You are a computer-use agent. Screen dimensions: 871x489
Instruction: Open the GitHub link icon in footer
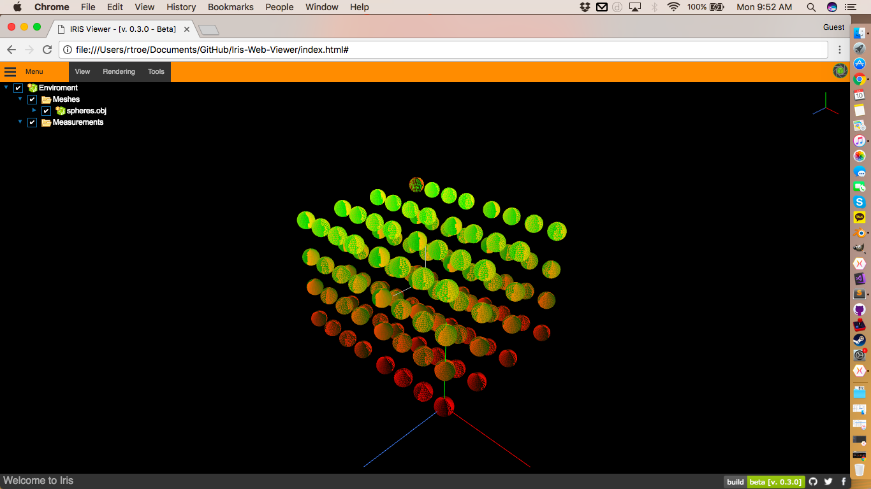(813, 482)
